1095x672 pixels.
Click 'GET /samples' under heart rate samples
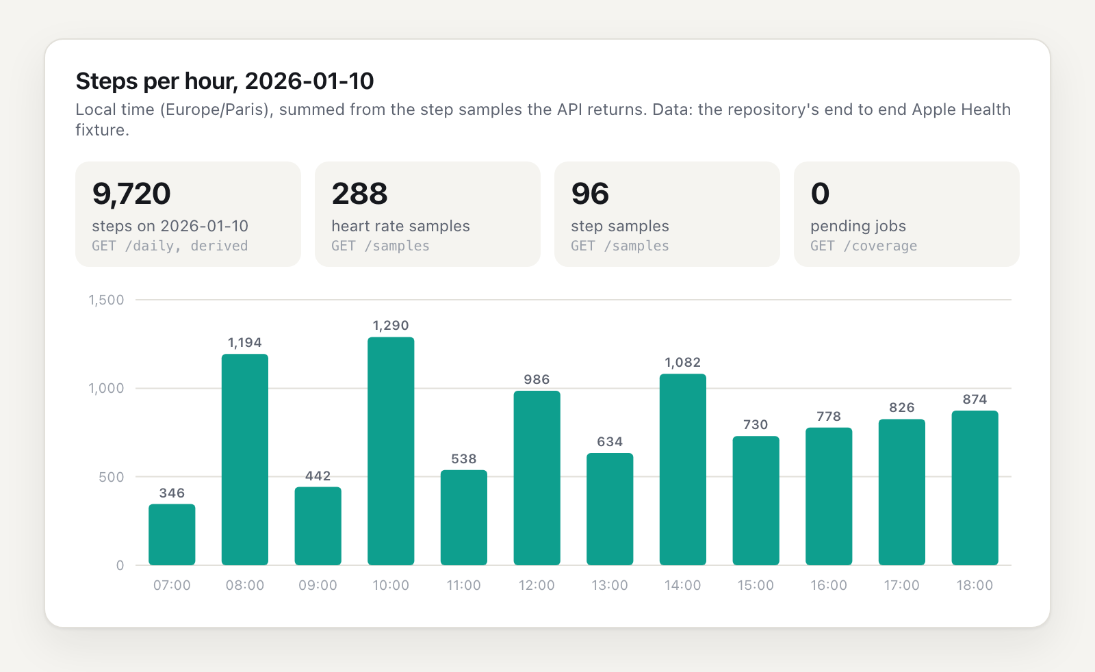pos(381,246)
